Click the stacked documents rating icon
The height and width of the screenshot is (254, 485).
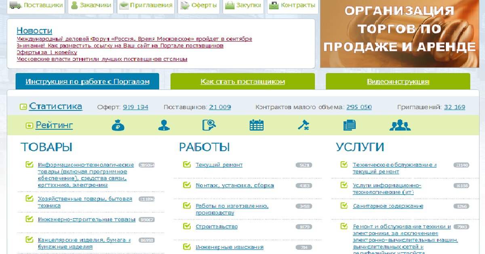350,125
